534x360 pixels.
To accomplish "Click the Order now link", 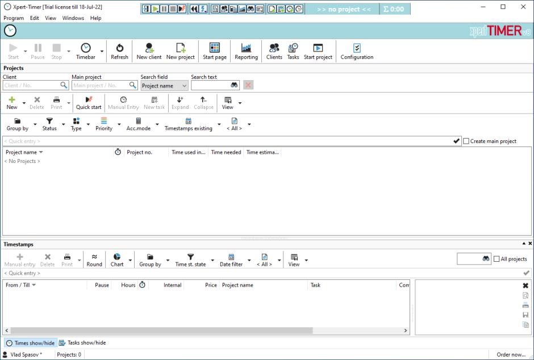I will pos(511,354).
